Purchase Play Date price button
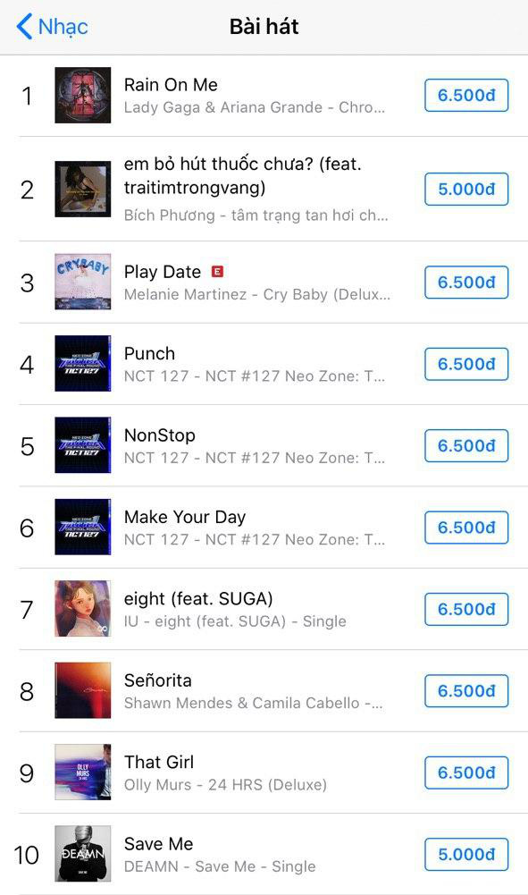528x895 pixels. click(x=466, y=282)
